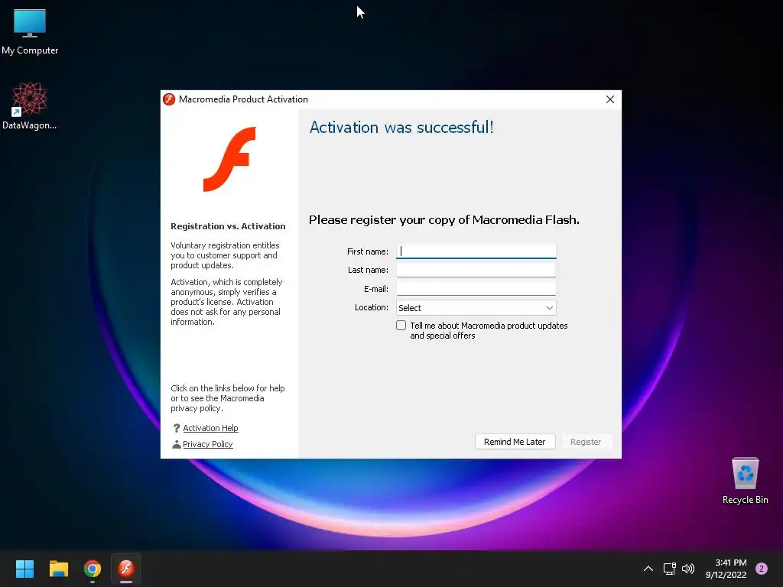The height and width of the screenshot is (587, 783).
Task: Launch Google Chrome from the taskbar
Action: click(x=93, y=569)
